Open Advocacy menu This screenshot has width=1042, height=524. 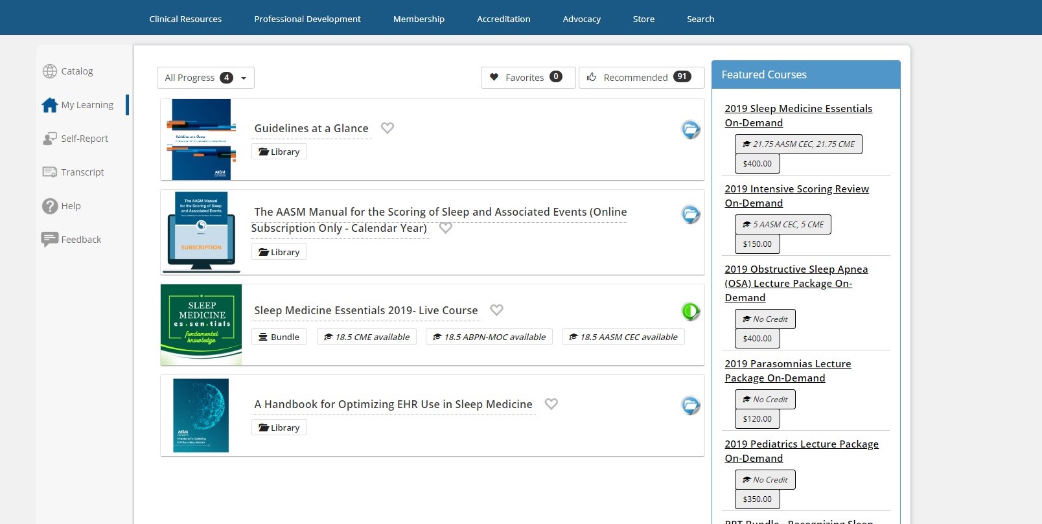click(582, 19)
